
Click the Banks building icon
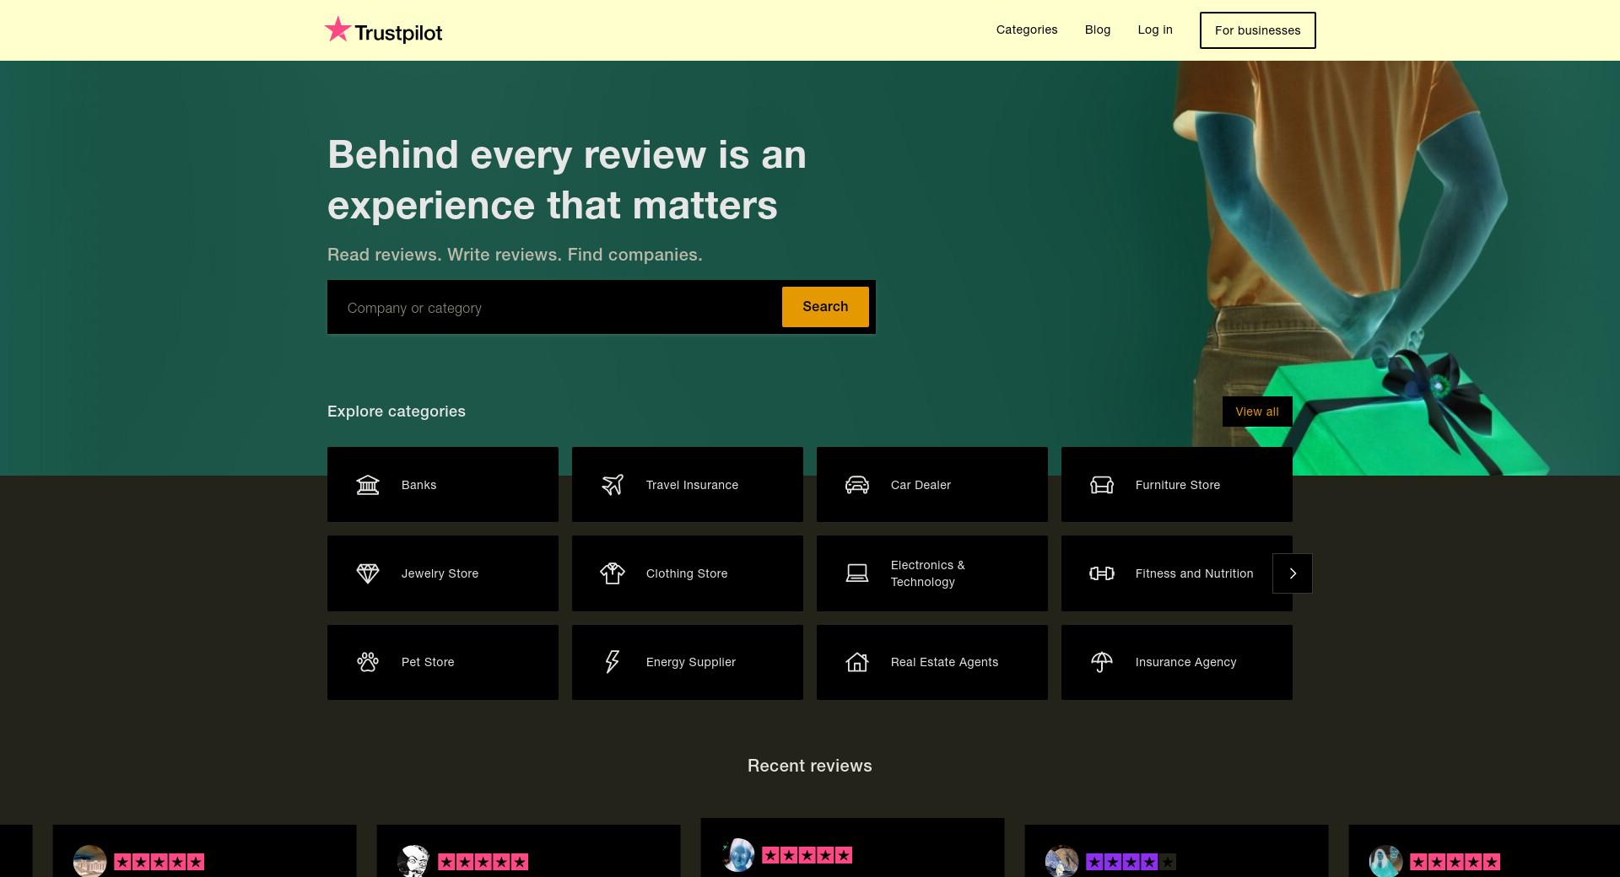(x=368, y=485)
